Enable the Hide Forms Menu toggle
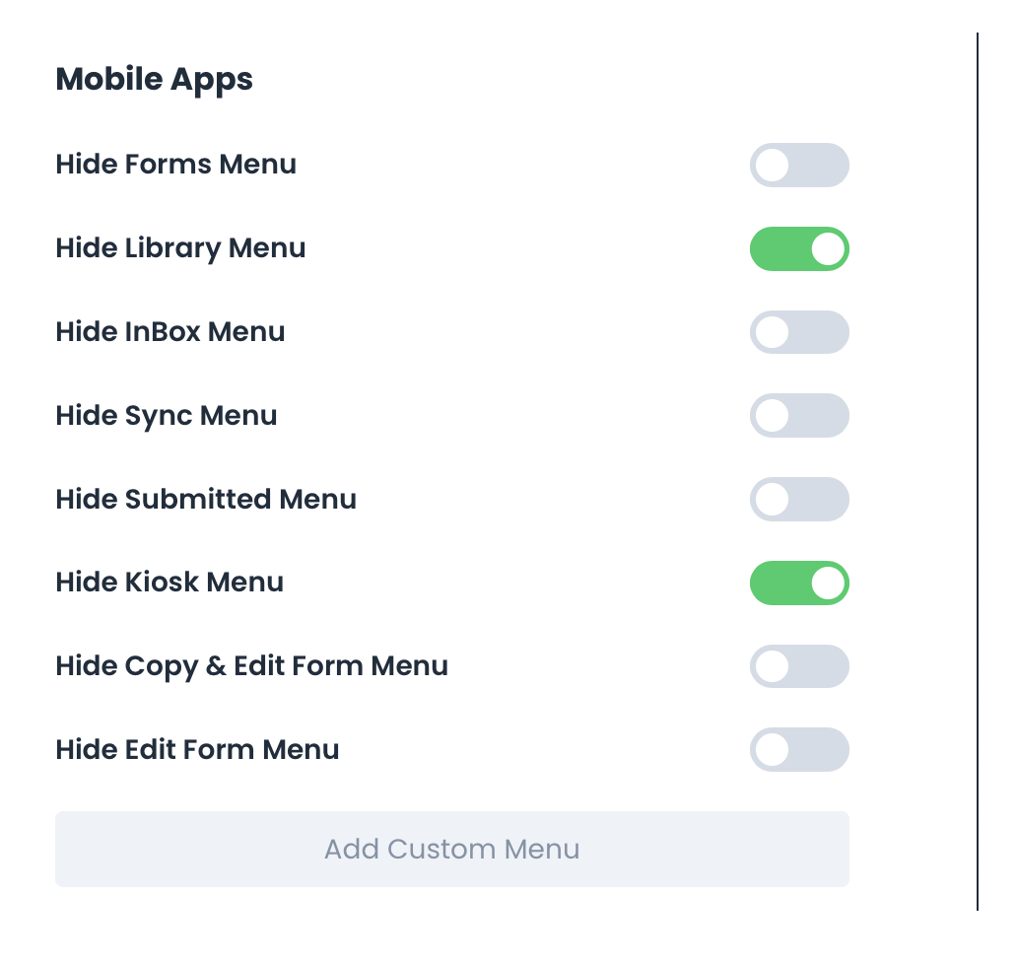Screen dimensions: 1017x962 [x=799, y=165]
